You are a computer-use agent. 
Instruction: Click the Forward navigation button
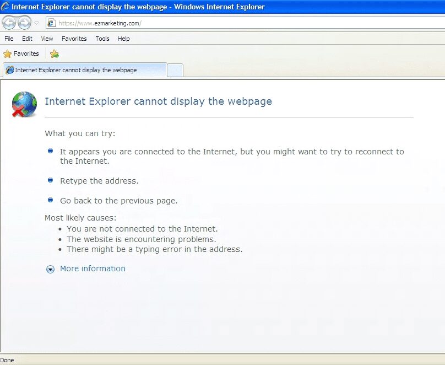click(x=23, y=23)
